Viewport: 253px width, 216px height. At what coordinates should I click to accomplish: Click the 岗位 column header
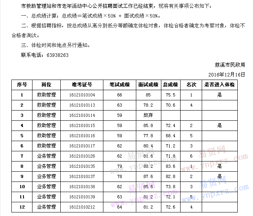pyautogui.click(x=46, y=85)
